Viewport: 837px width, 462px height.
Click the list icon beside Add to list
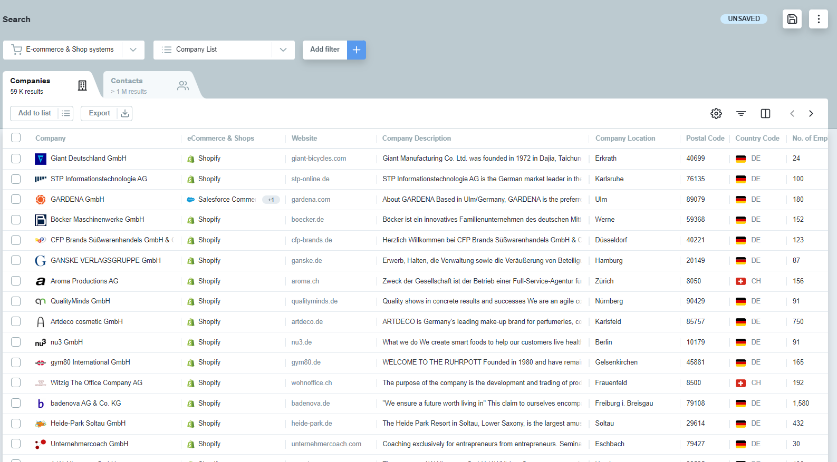pos(66,113)
